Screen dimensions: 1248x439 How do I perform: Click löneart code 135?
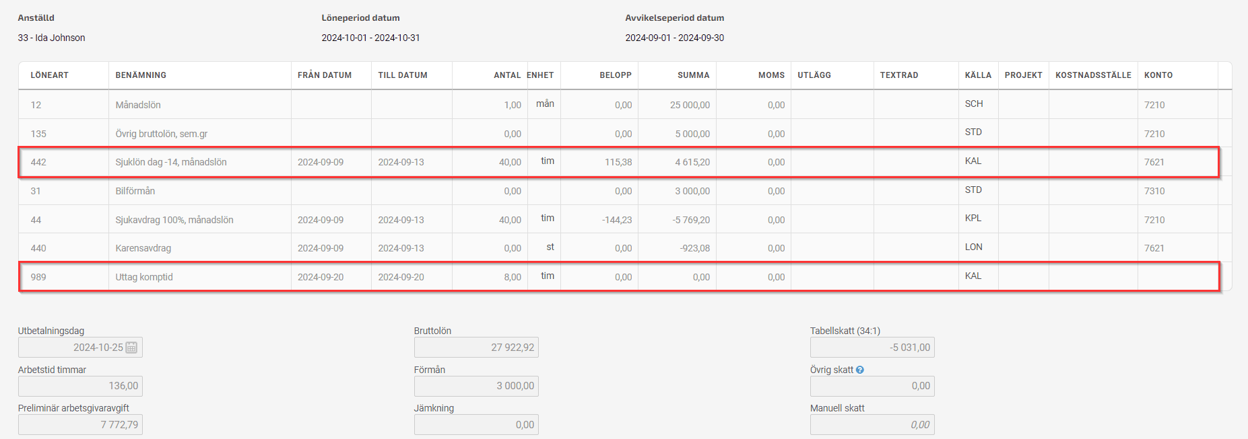(x=38, y=134)
